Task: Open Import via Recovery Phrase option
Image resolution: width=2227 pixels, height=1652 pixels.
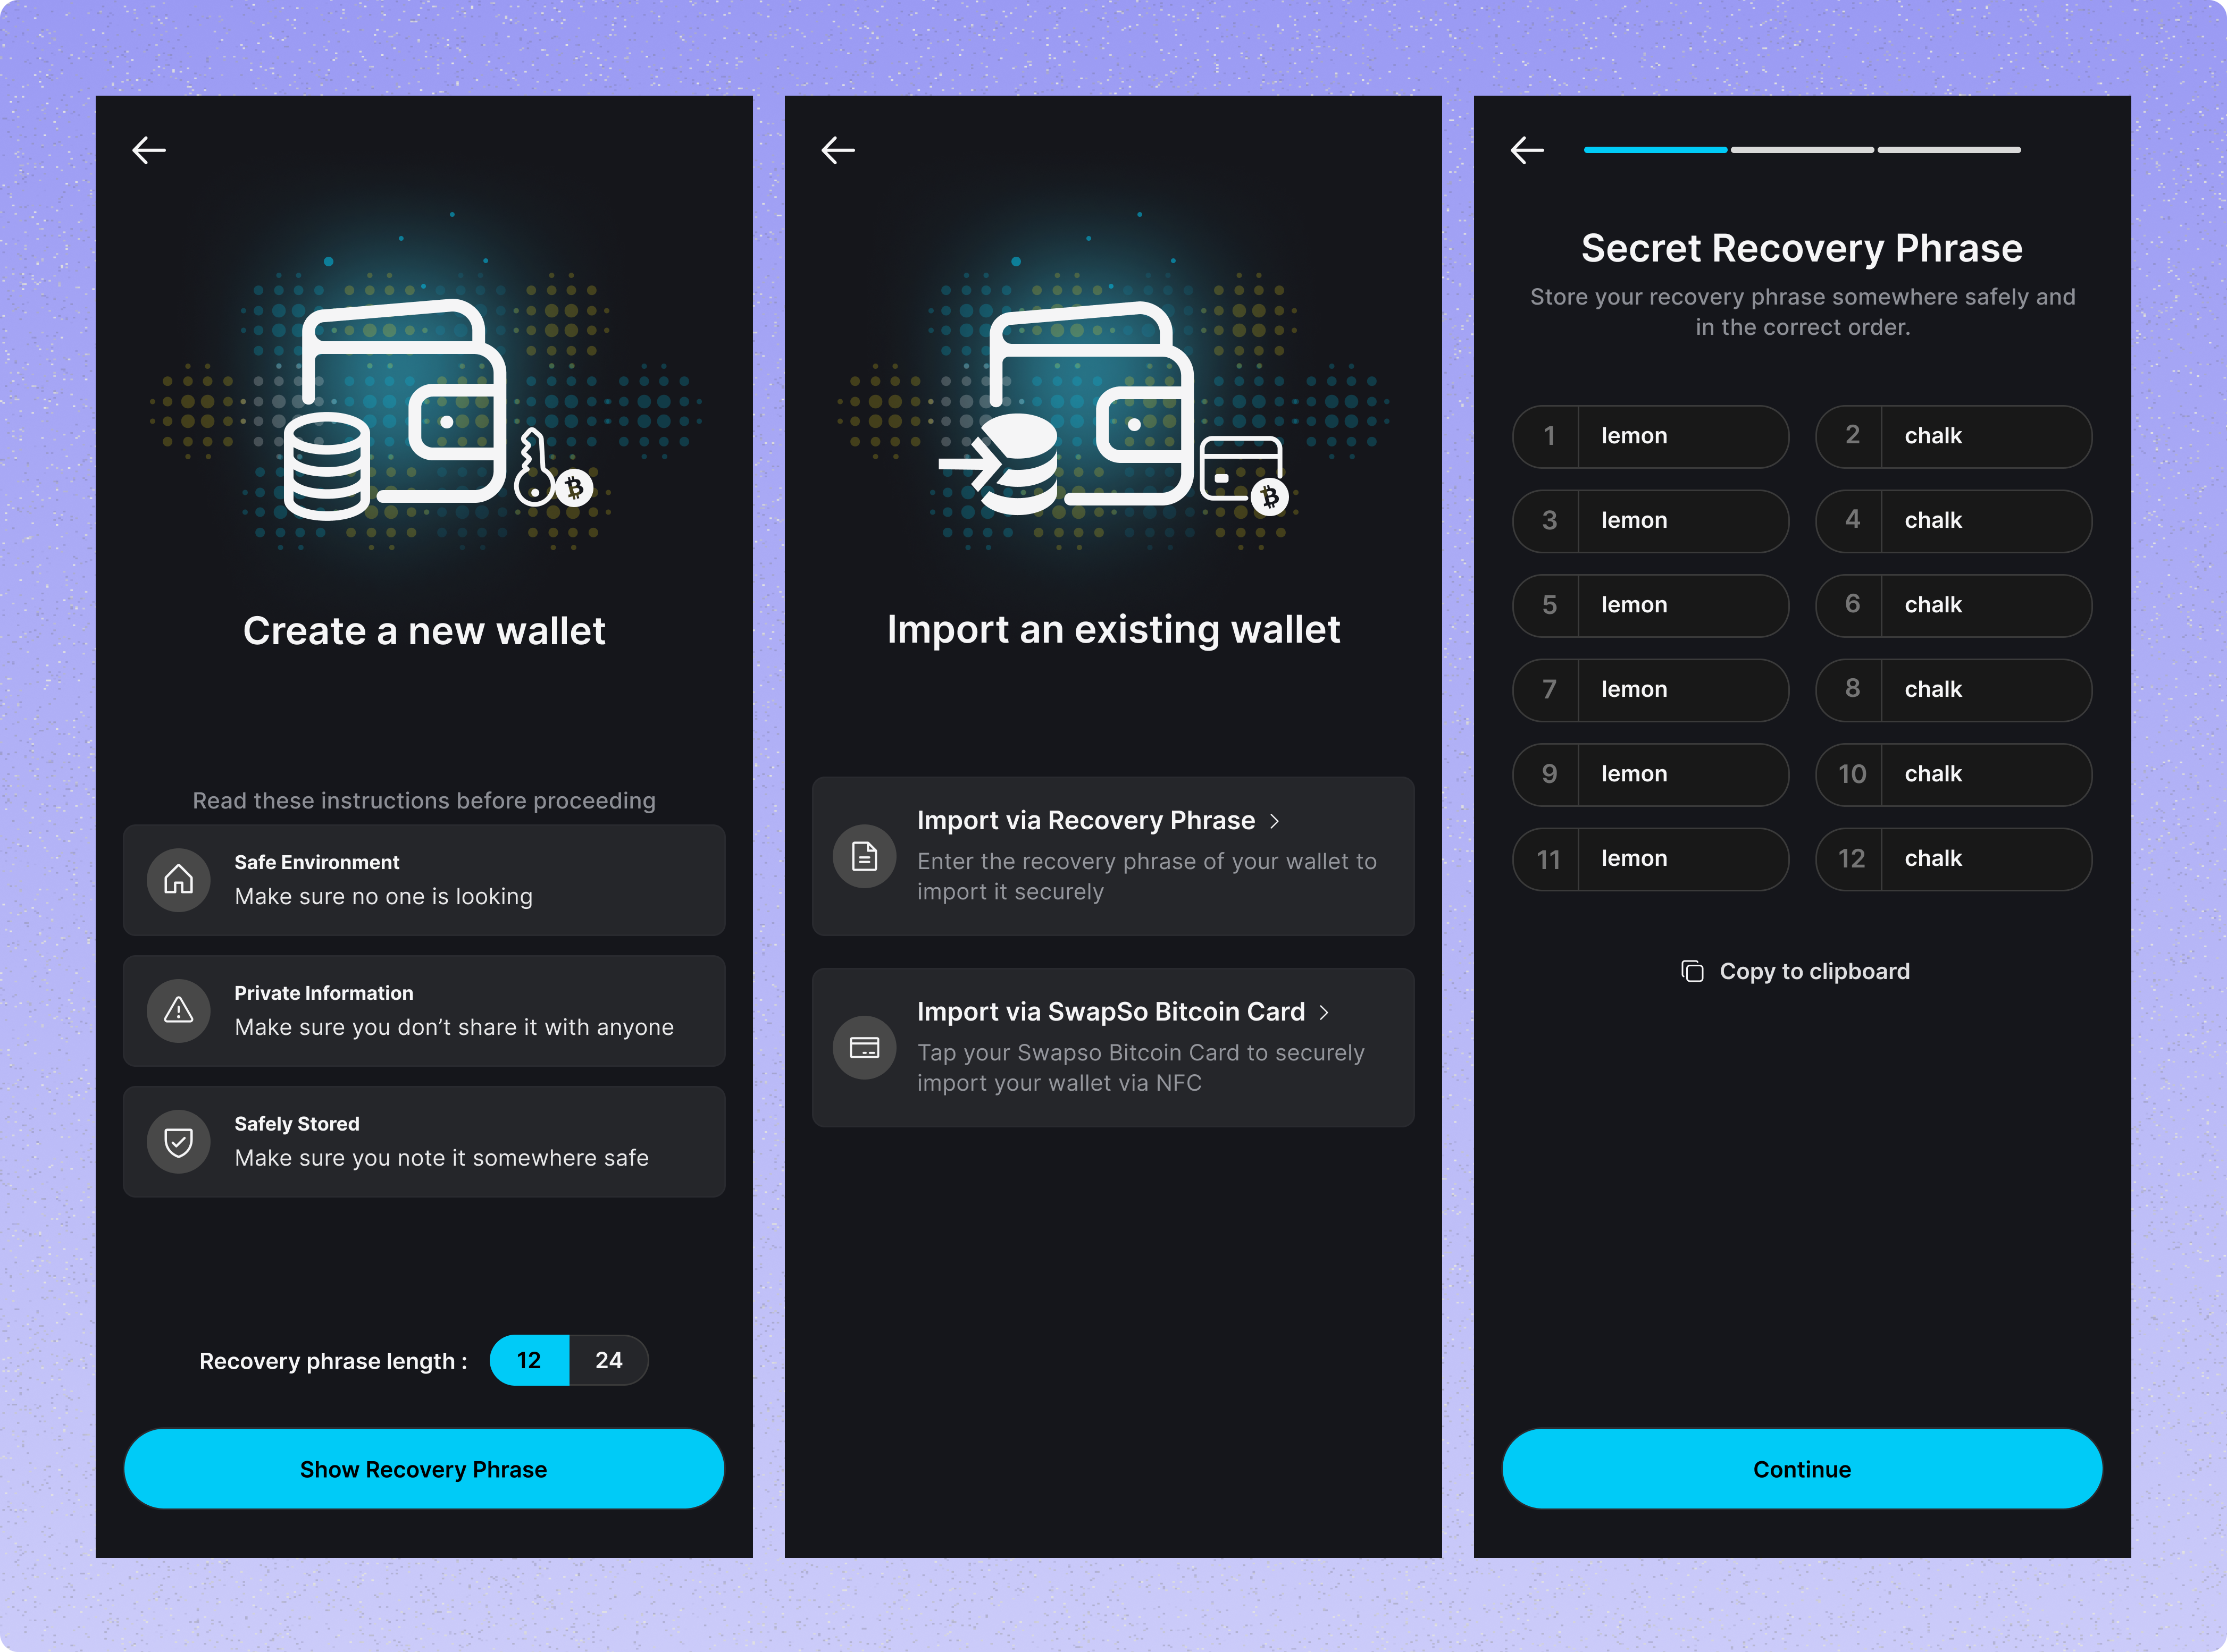Action: [x=1085, y=821]
